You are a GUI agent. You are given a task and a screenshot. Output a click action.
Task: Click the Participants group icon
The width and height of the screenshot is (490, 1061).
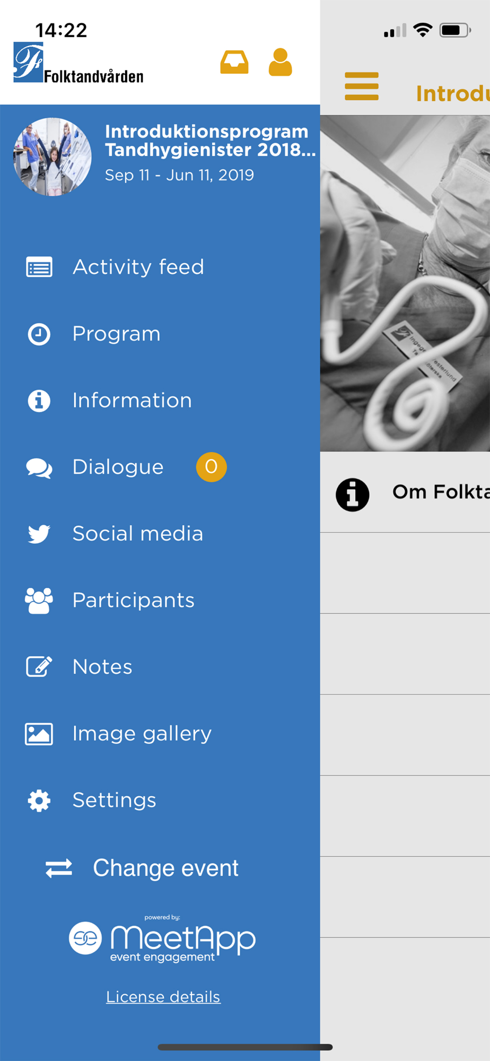[x=39, y=601]
